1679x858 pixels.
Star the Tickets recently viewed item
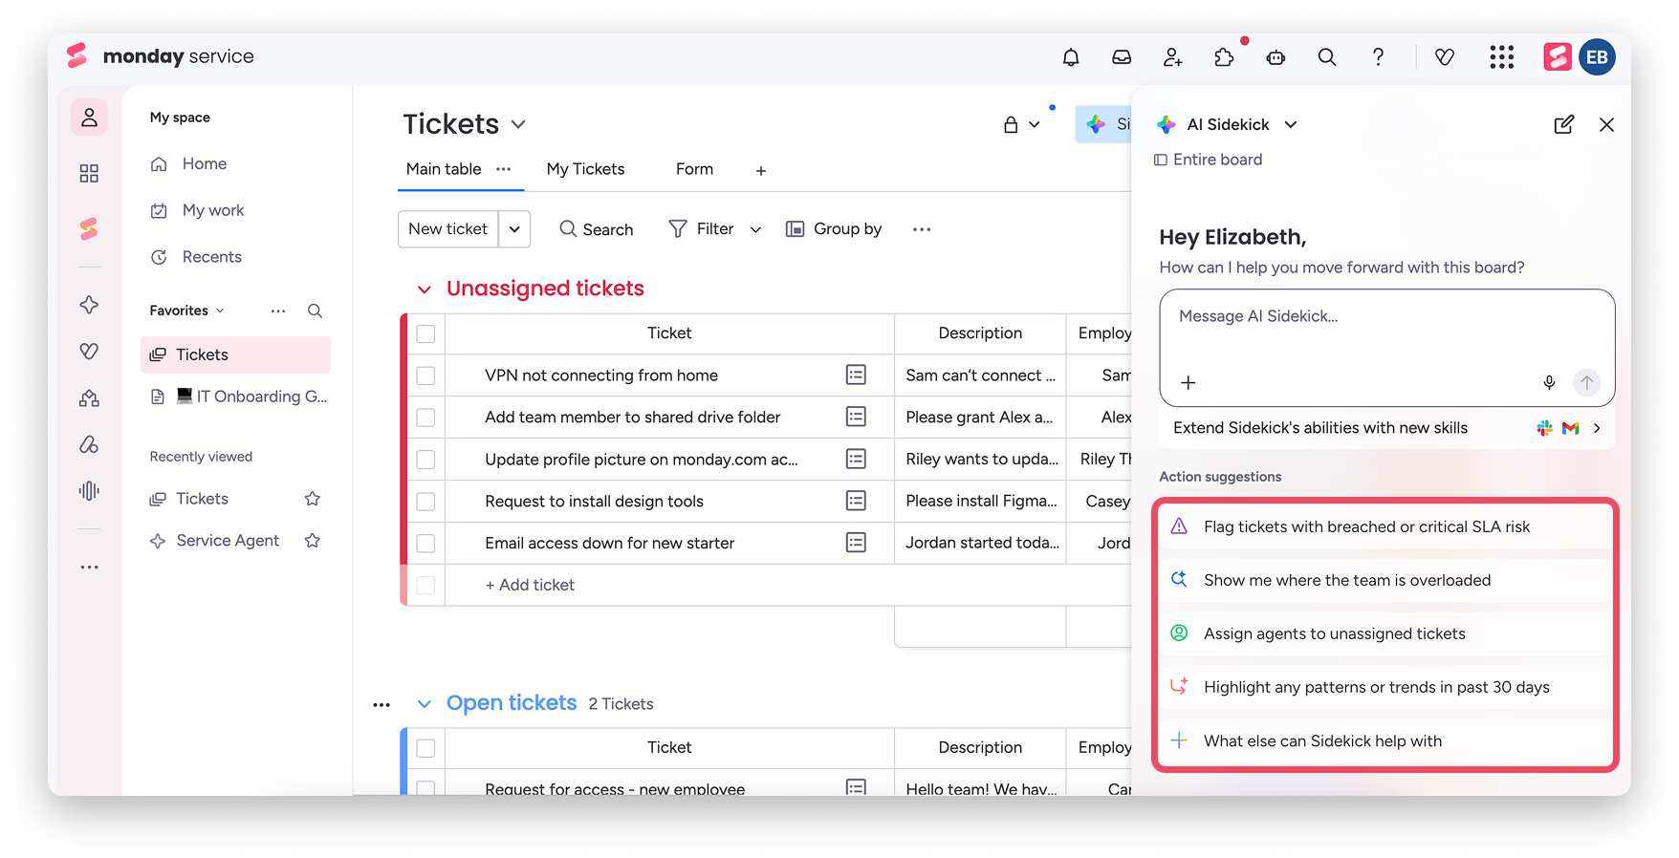point(312,499)
